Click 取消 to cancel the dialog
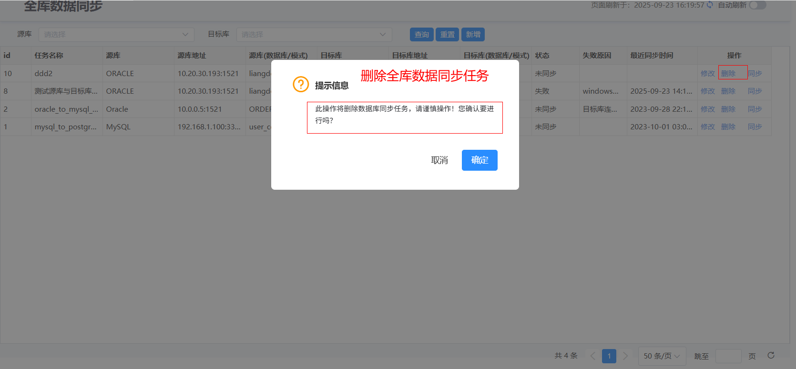 (439, 160)
